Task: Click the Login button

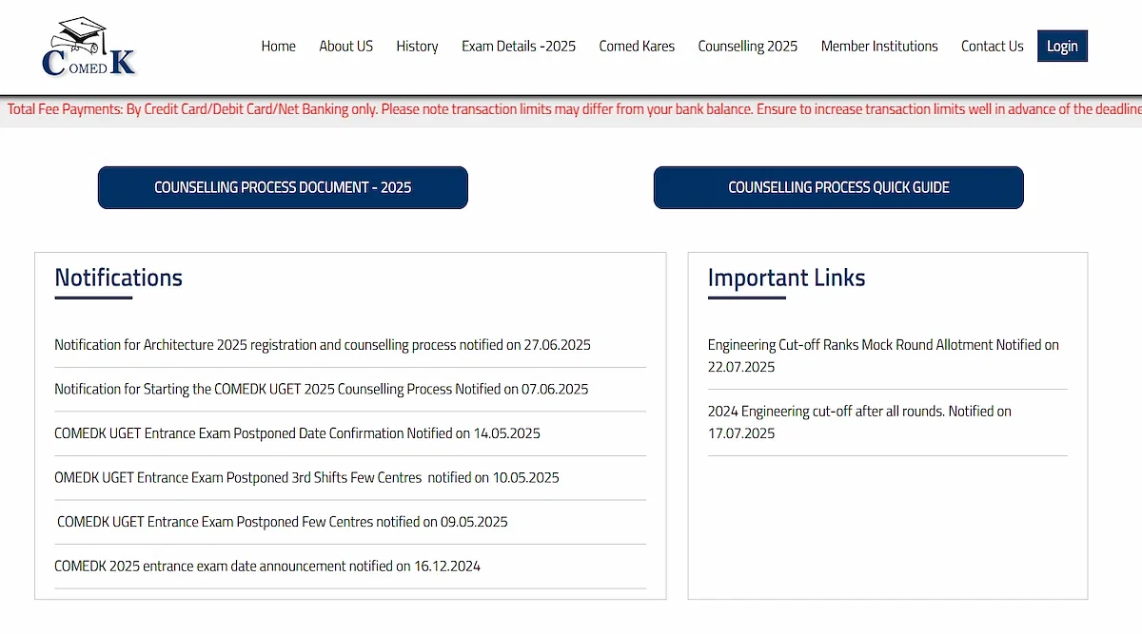Action: 1062,46
